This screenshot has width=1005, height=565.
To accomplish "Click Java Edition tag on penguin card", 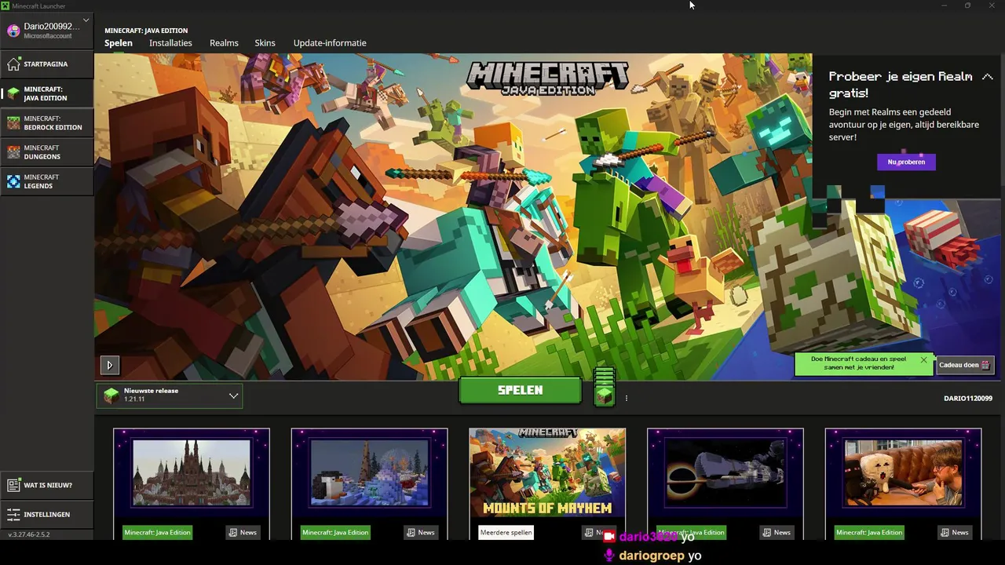I will pyautogui.click(x=335, y=532).
